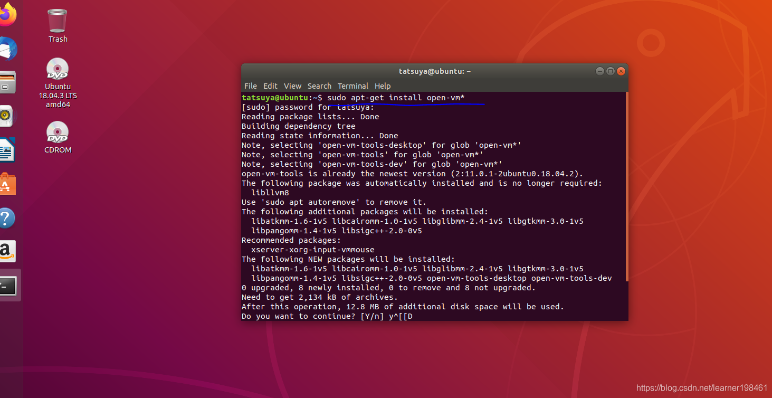Click the 'After this operation, 12.8 MB' line
The image size is (772, 398).
(403, 307)
